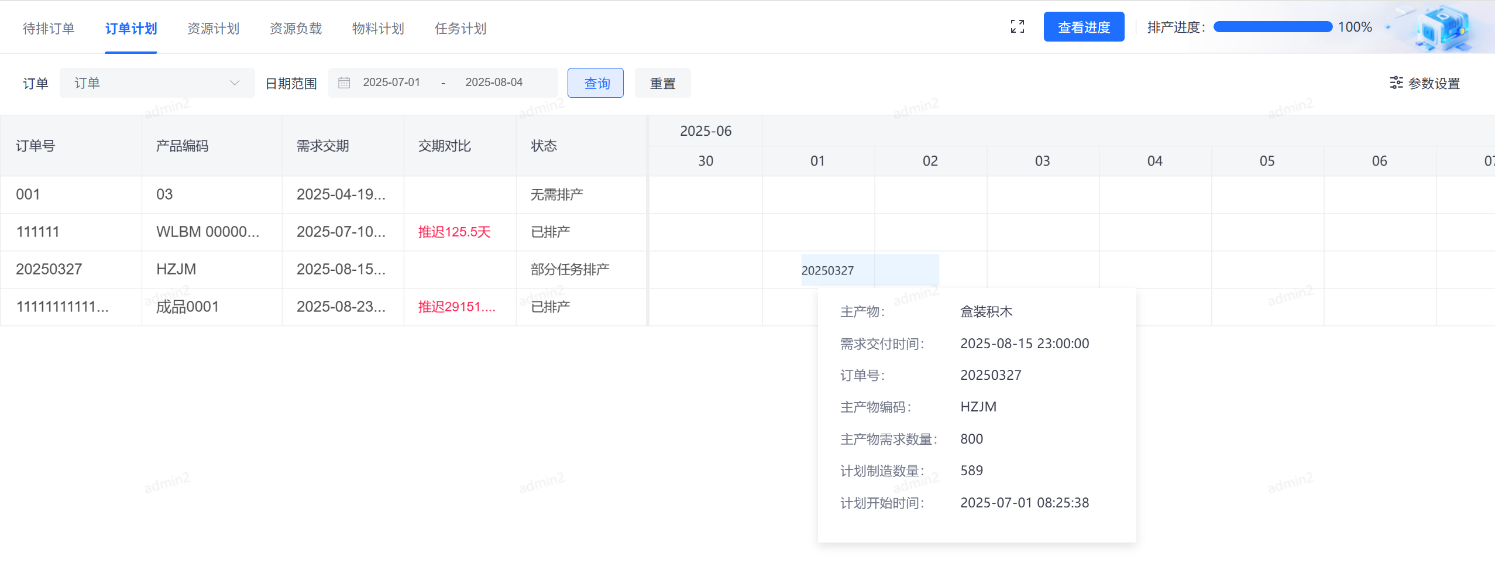Image resolution: width=1495 pixels, height=587 pixels.
Task: Open the 订单 dropdown selector
Action: coord(157,83)
